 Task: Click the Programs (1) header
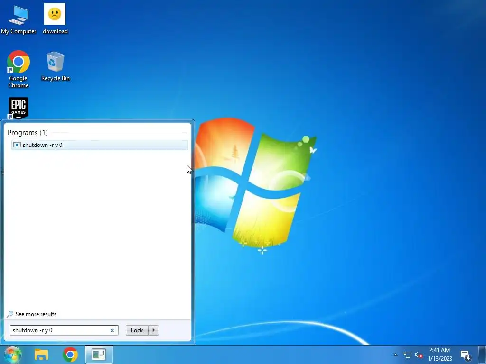coord(28,133)
